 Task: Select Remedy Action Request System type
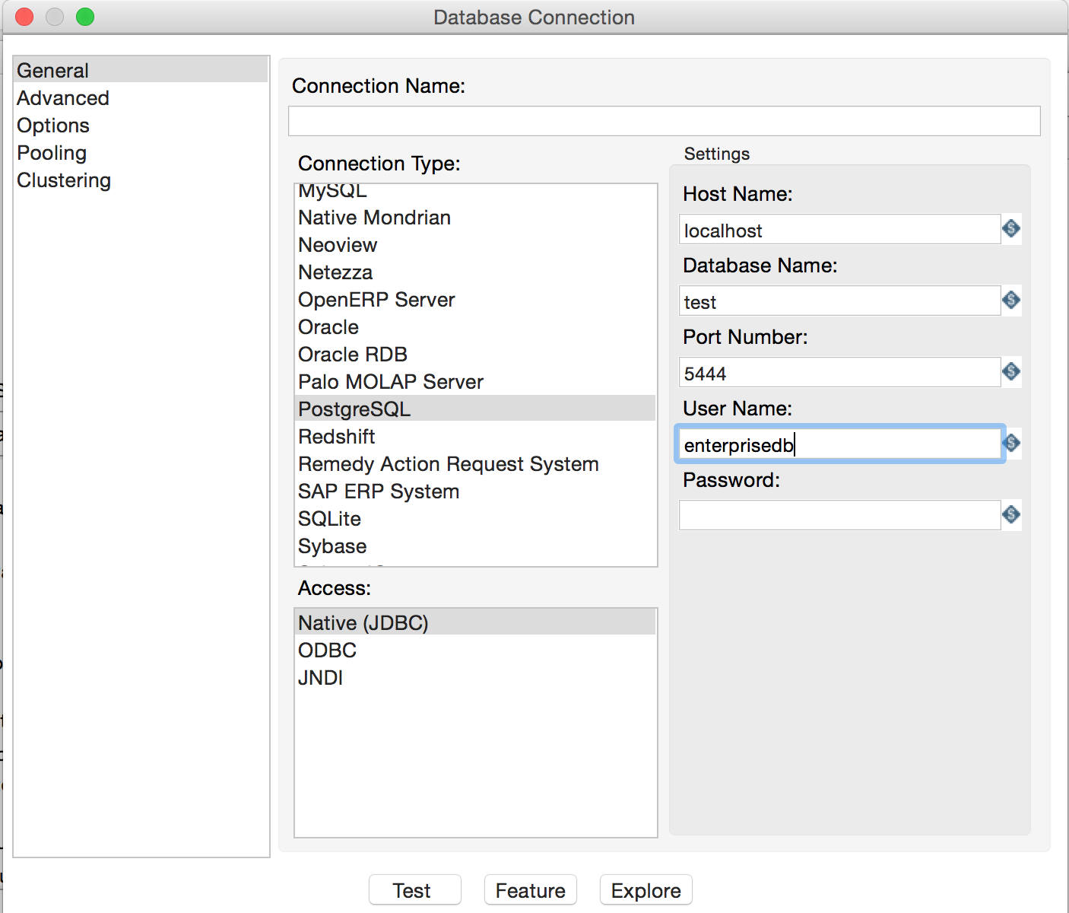coord(476,464)
